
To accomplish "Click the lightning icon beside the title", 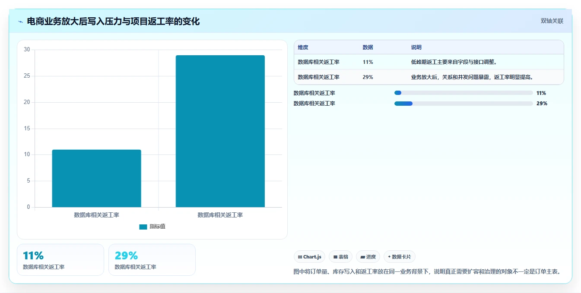I will coord(20,22).
